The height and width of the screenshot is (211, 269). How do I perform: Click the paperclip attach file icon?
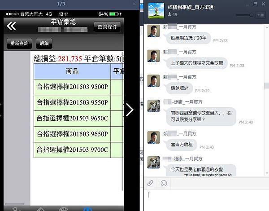[150, 183]
